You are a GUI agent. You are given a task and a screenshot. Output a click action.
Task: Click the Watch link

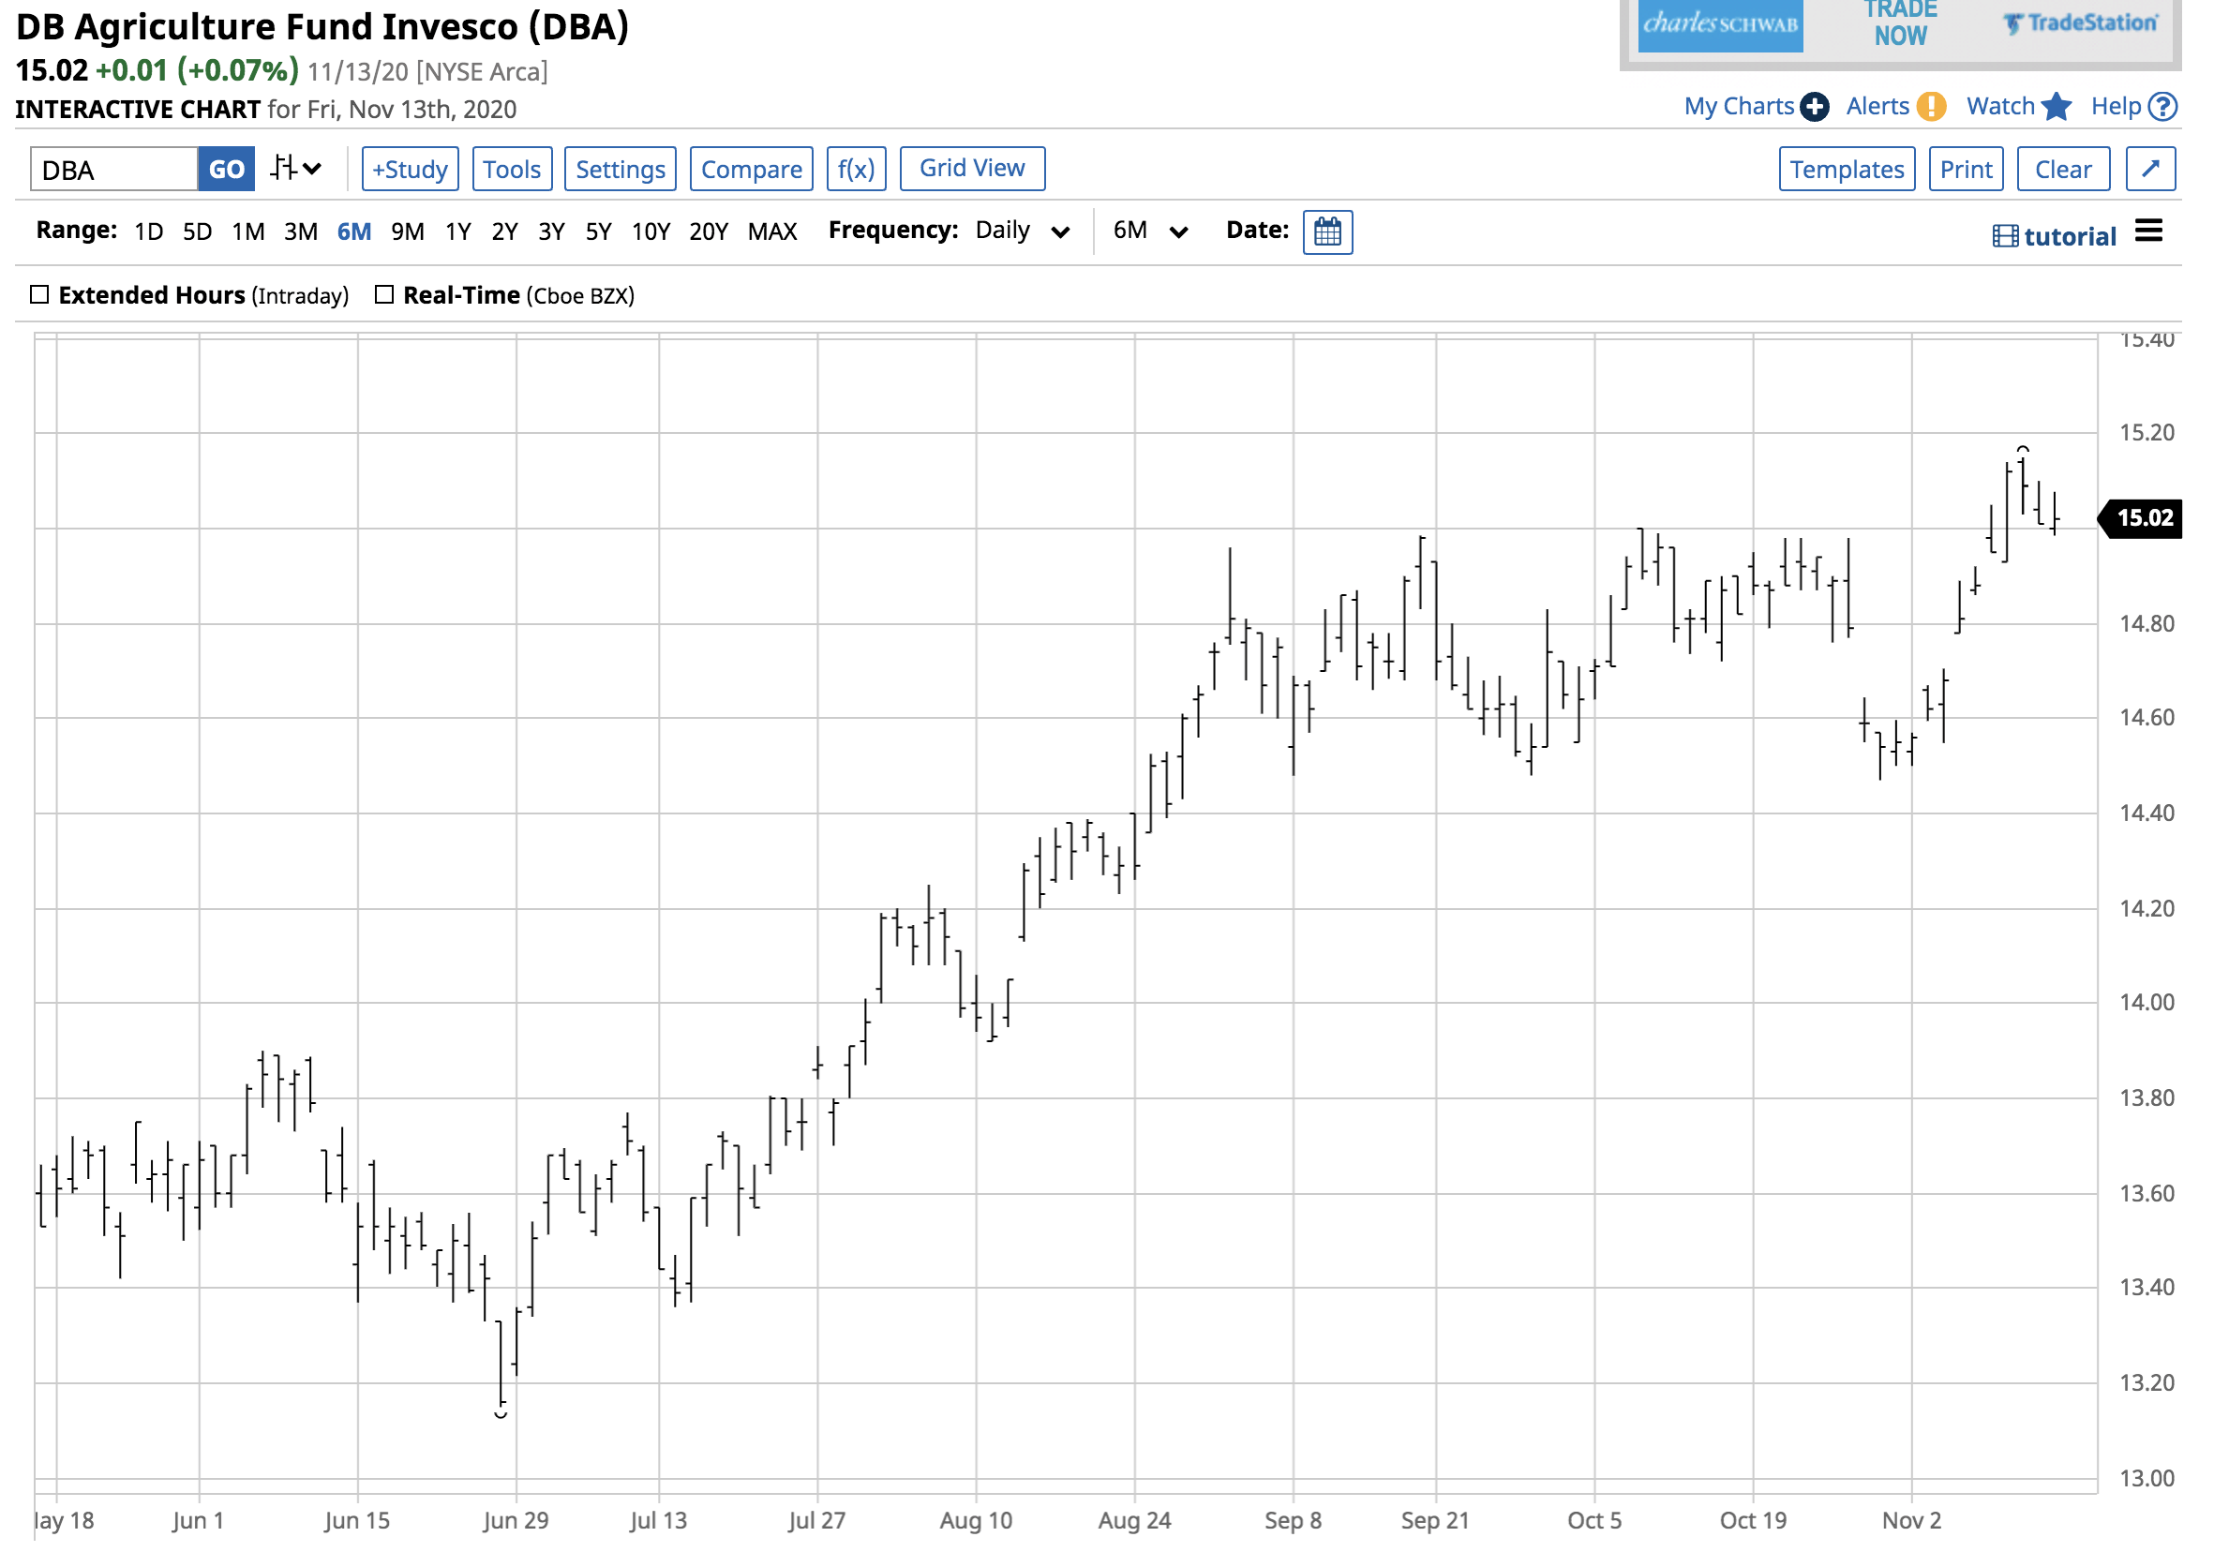pyautogui.click(x=2000, y=106)
